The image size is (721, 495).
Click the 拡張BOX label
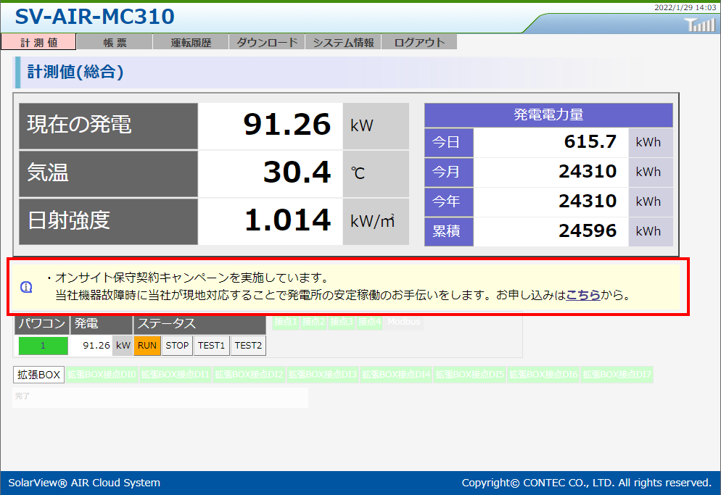[x=39, y=375]
